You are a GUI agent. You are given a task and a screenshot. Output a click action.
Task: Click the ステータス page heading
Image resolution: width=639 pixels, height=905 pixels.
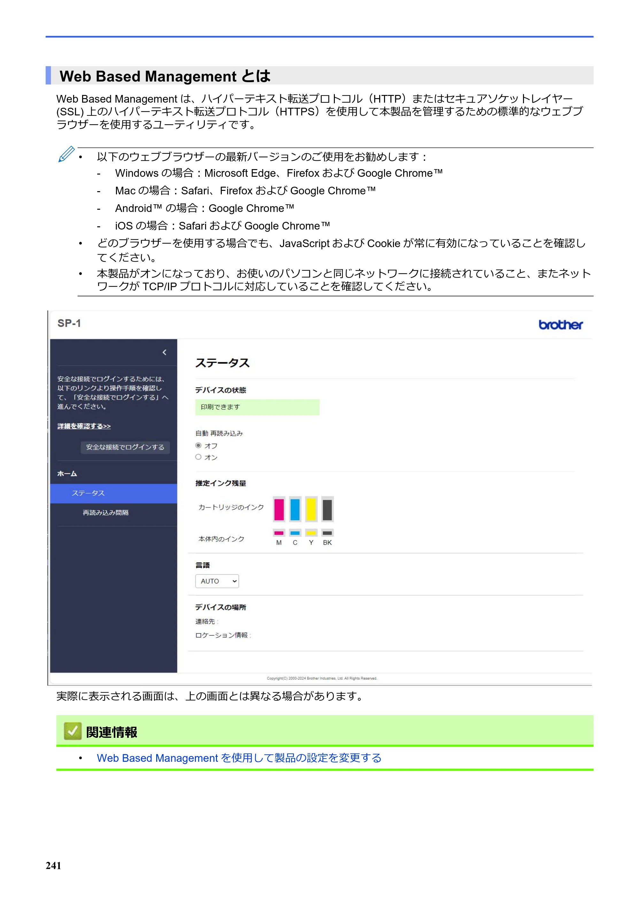tap(223, 363)
